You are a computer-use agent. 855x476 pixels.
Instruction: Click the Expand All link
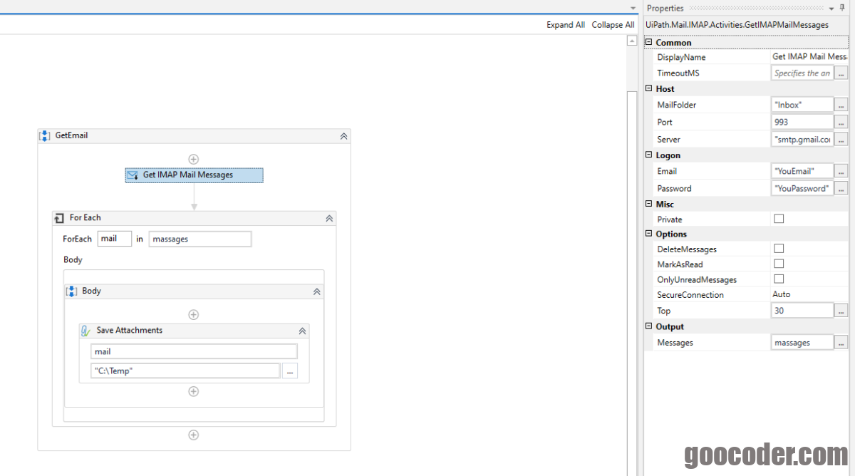[x=566, y=24]
